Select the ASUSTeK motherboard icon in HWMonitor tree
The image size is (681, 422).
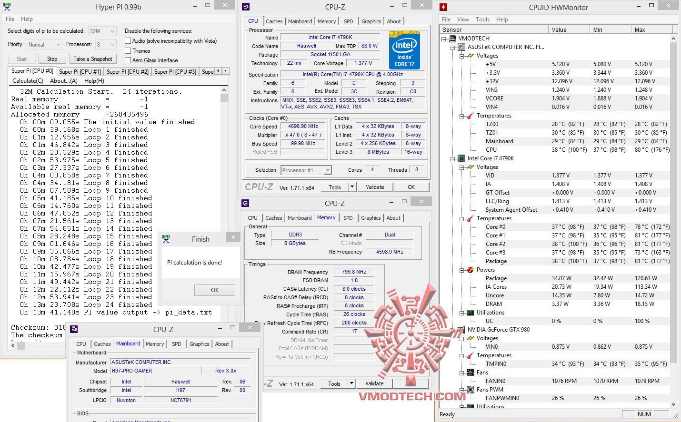point(461,47)
